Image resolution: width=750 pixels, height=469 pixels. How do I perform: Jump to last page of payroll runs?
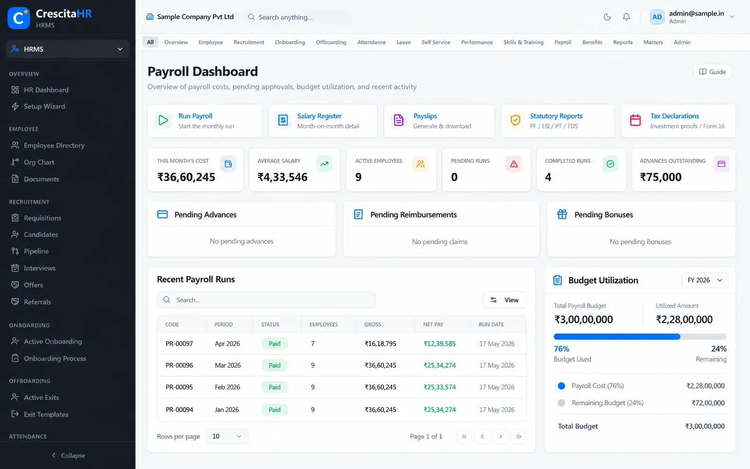(x=519, y=436)
